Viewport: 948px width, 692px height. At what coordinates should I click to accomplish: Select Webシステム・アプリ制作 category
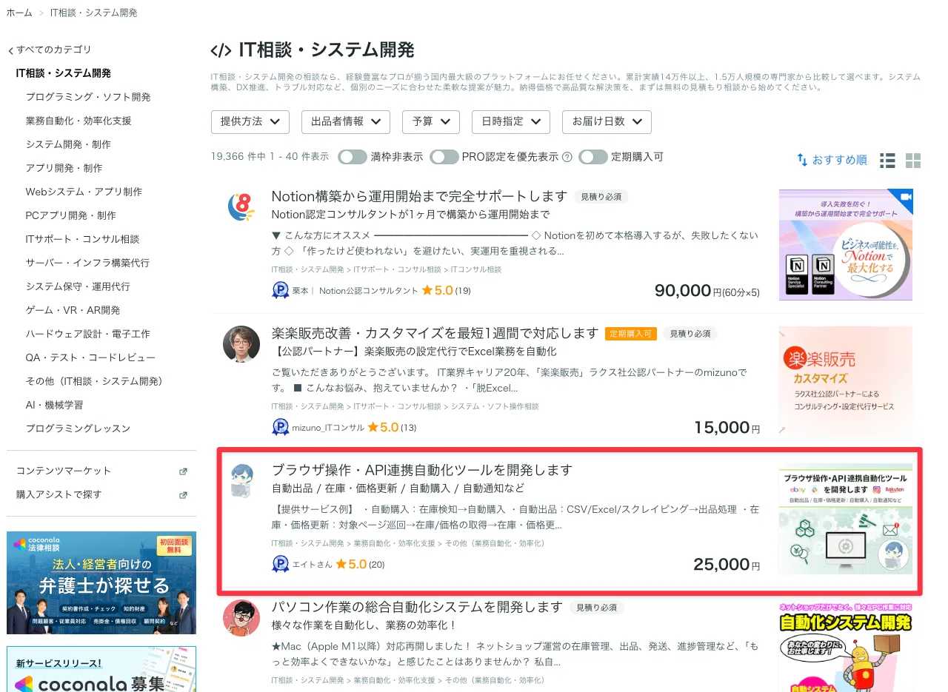pos(84,192)
